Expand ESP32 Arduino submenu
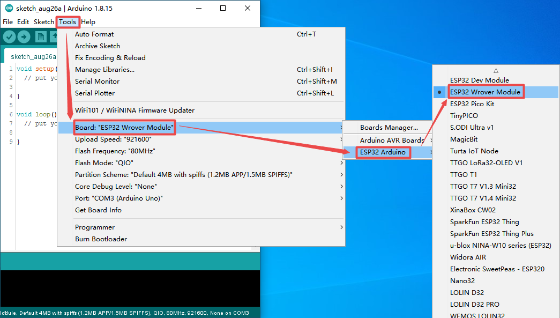Viewport: 560px width, 318px height. (387, 152)
